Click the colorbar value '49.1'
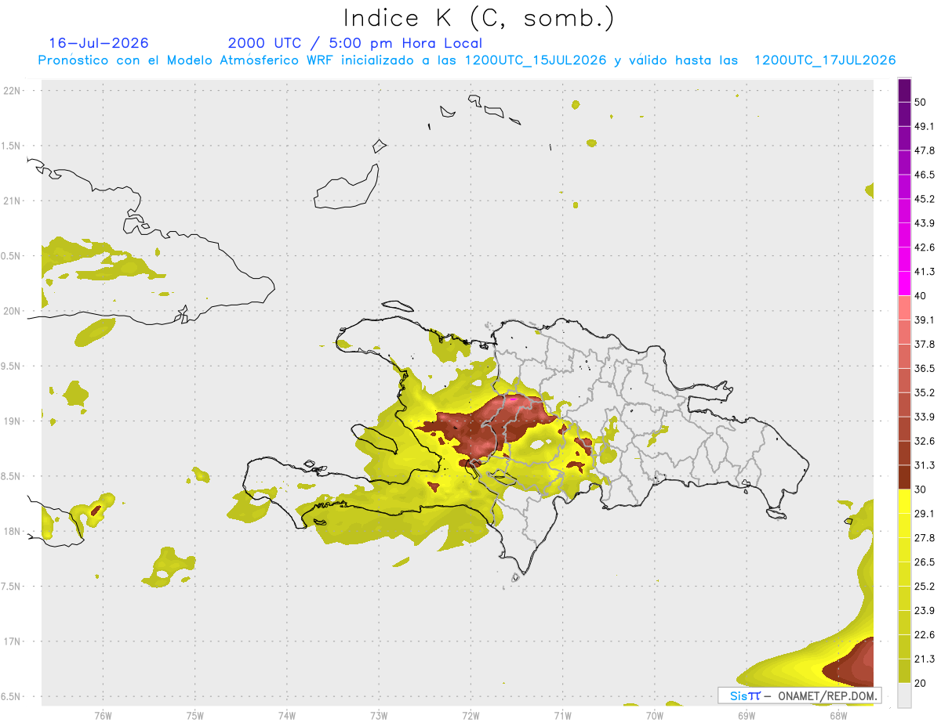This screenshot has width=941, height=726. coord(925,126)
